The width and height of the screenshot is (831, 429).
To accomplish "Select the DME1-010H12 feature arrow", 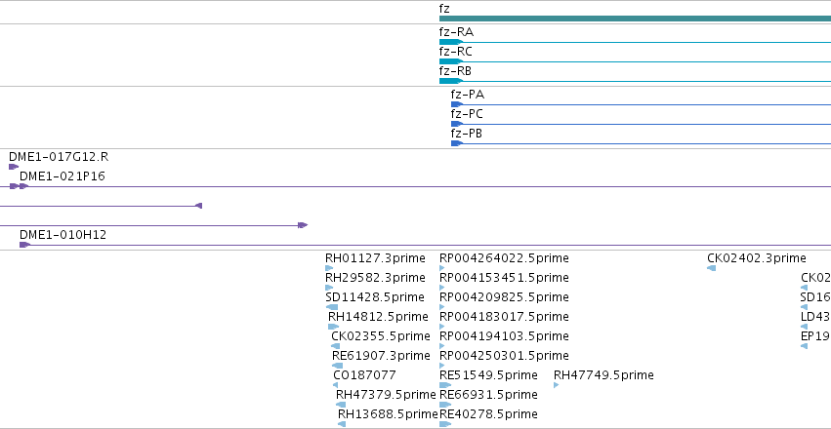I will (x=24, y=245).
